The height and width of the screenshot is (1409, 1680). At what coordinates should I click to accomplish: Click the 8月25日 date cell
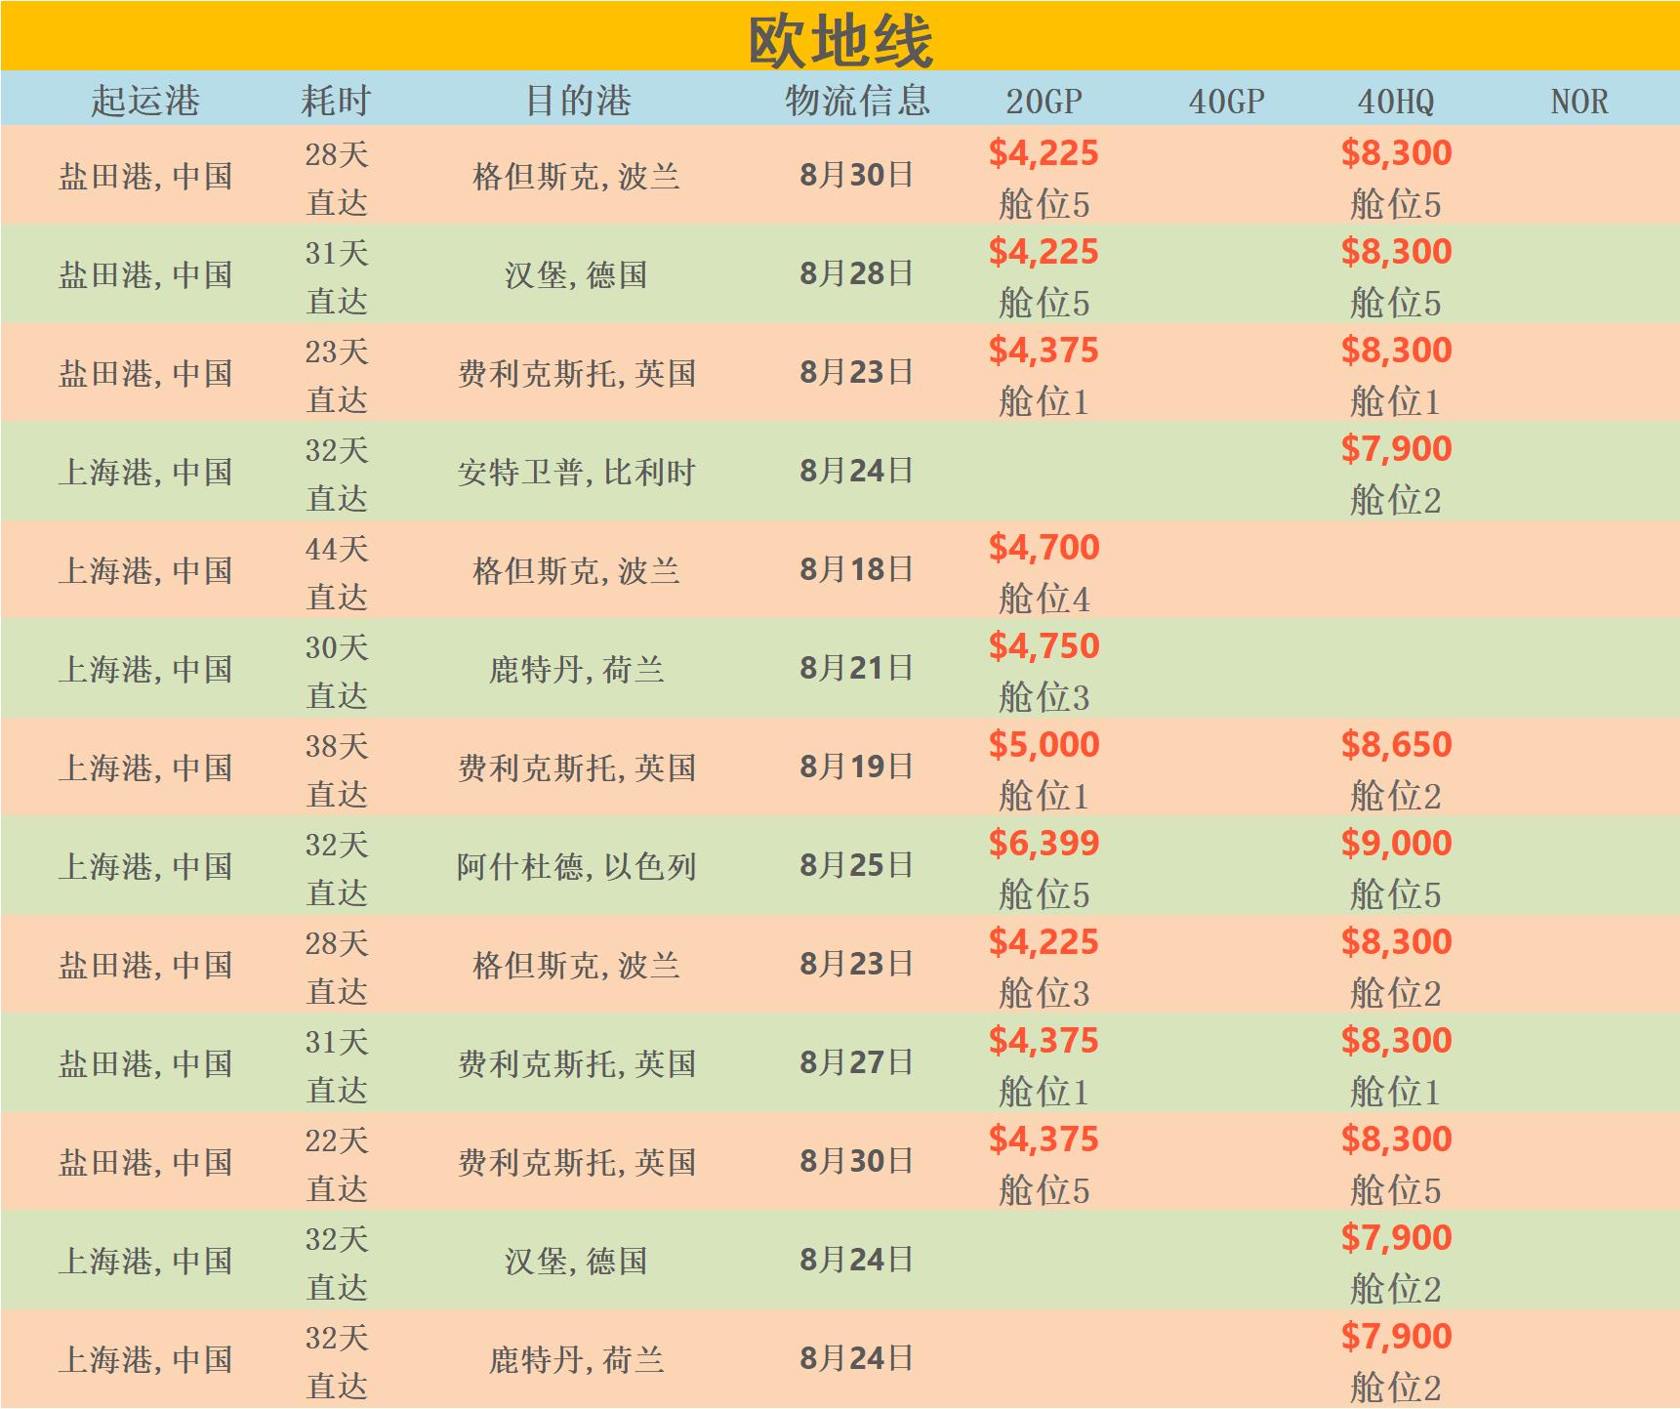[856, 865]
